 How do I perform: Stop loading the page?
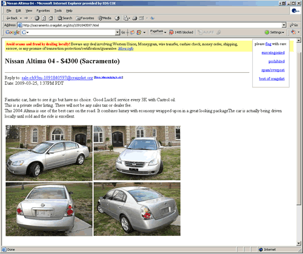click(37, 18)
